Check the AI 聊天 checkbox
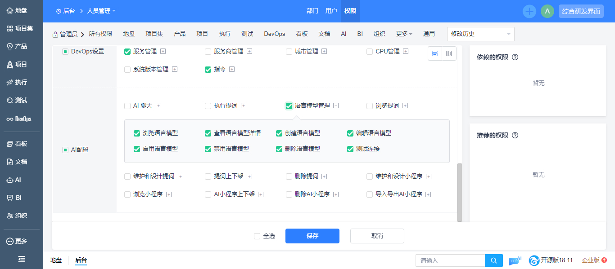The image size is (615, 269). coord(127,106)
